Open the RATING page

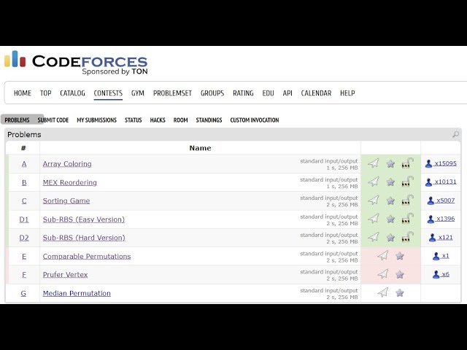243,93
